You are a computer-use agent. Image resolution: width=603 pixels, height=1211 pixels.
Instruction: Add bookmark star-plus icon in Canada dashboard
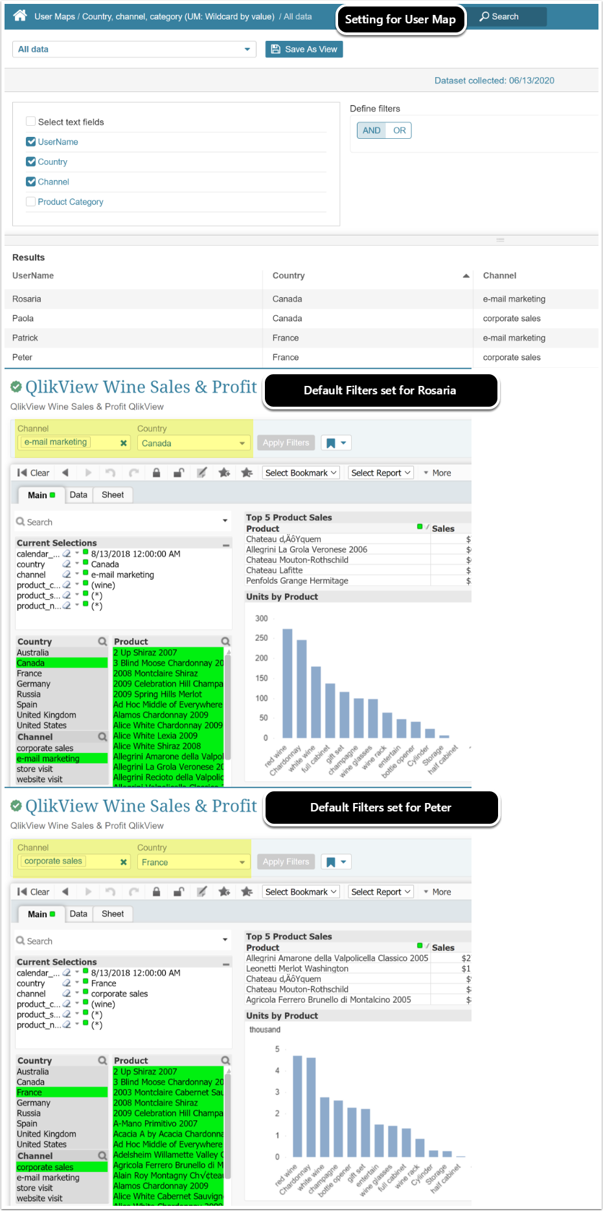click(x=224, y=473)
